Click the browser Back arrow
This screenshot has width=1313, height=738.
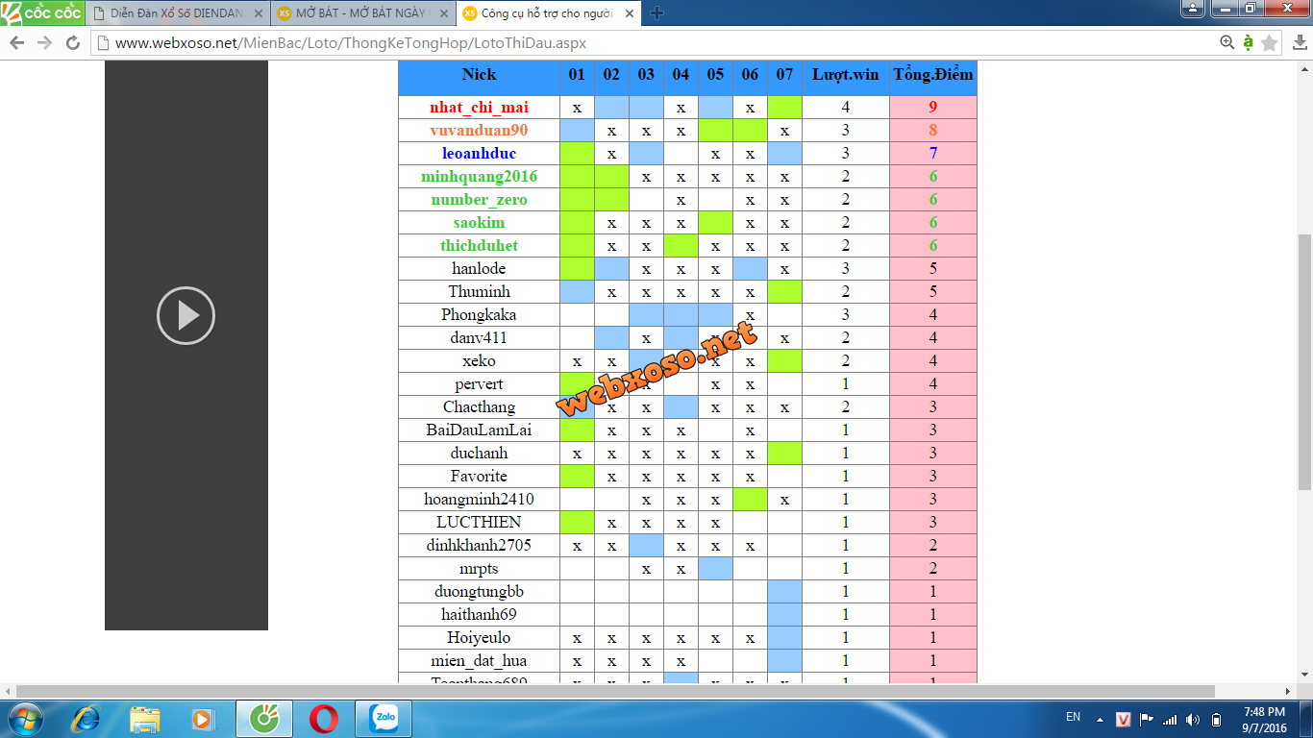(x=16, y=43)
